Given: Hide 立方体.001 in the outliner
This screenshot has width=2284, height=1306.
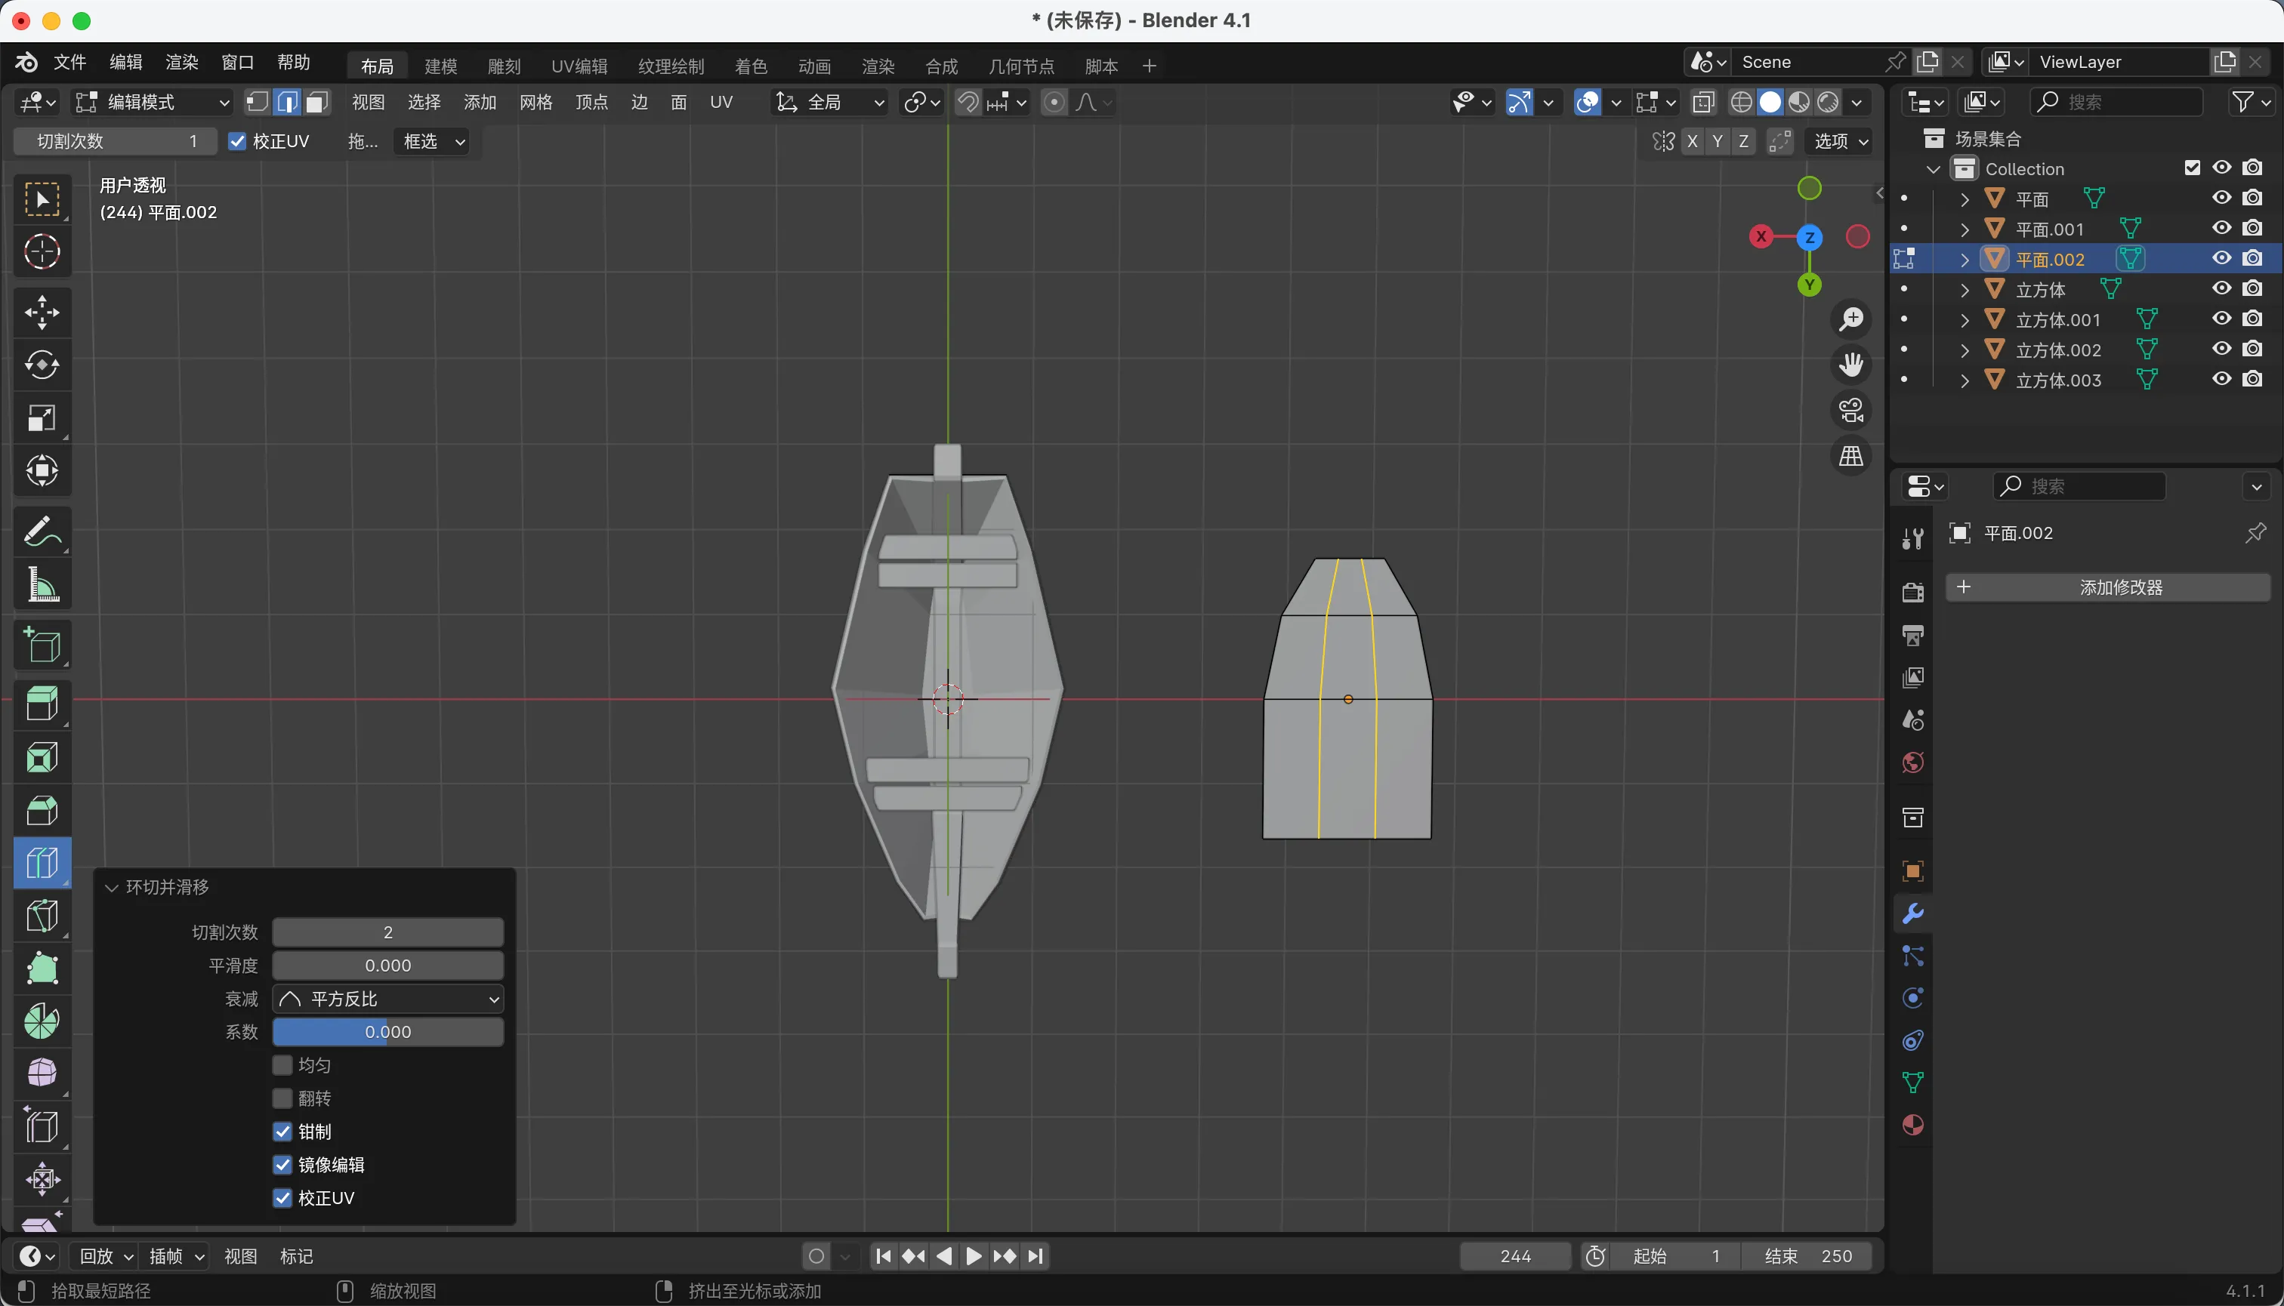Looking at the screenshot, I should click(x=2221, y=319).
